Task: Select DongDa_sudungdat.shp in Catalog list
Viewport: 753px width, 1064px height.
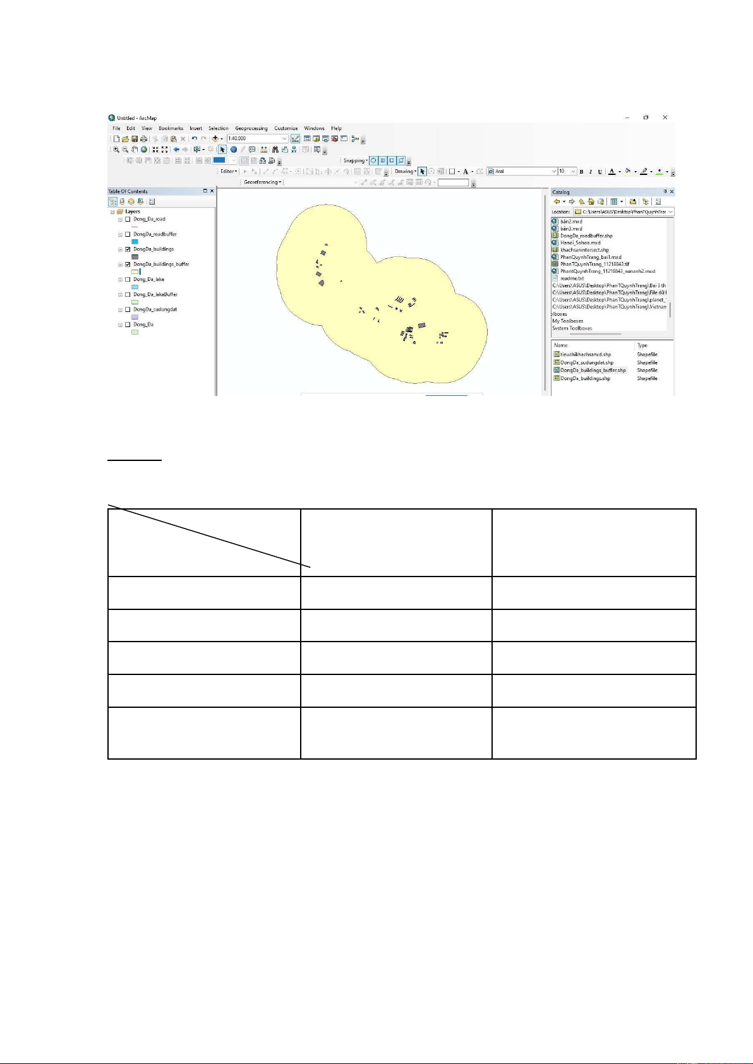Action: tap(586, 363)
